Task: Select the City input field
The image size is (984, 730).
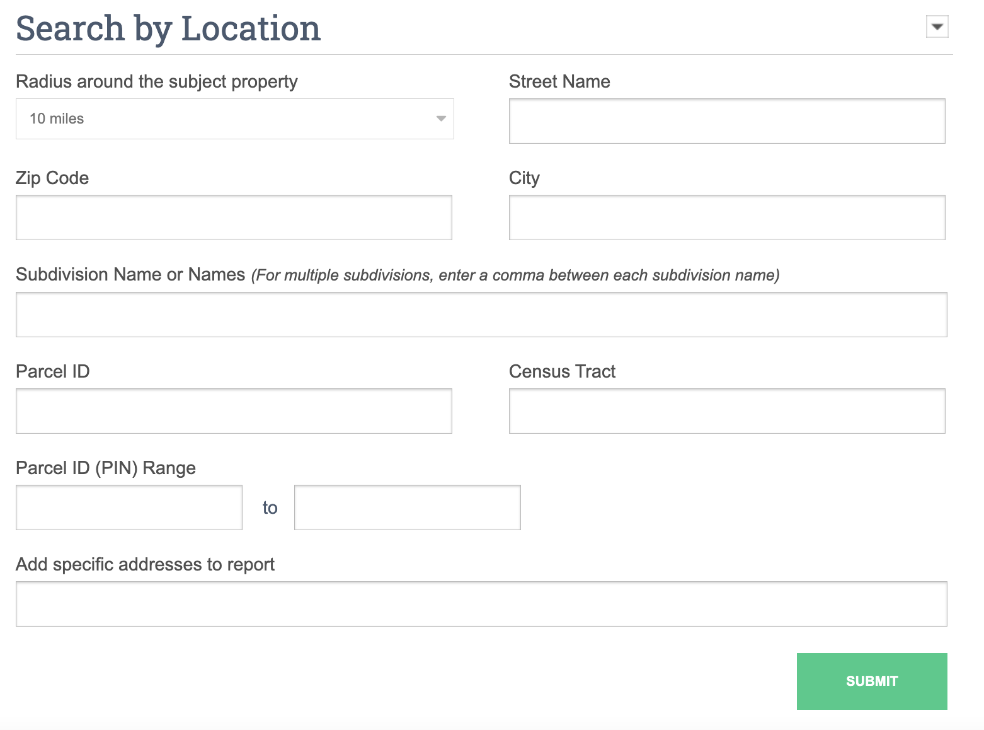Action: [726, 217]
